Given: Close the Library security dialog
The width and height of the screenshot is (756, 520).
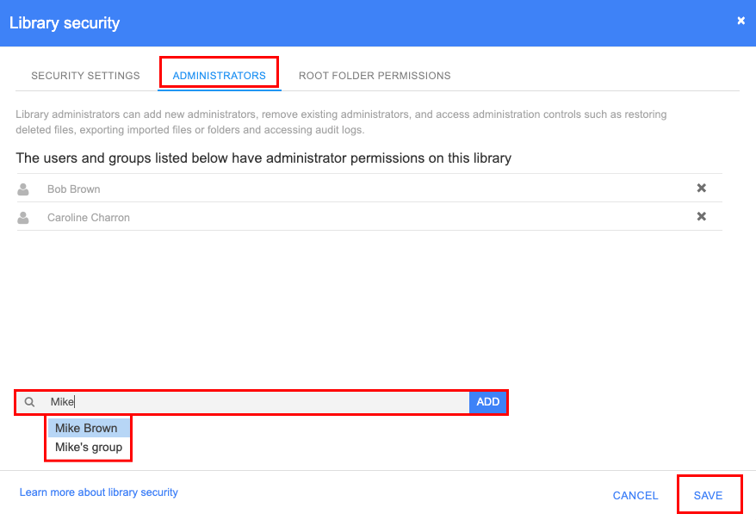Looking at the screenshot, I should [741, 21].
